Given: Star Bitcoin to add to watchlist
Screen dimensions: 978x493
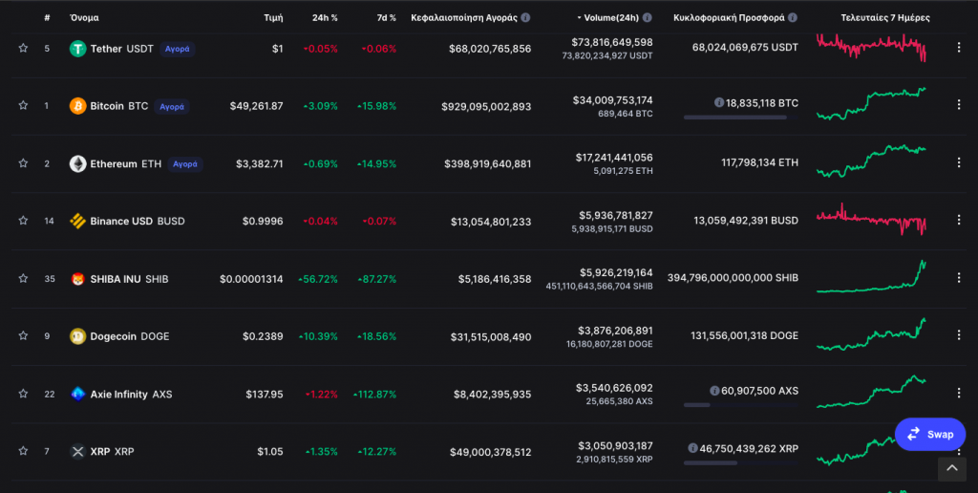Looking at the screenshot, I should tap(23, 105).
